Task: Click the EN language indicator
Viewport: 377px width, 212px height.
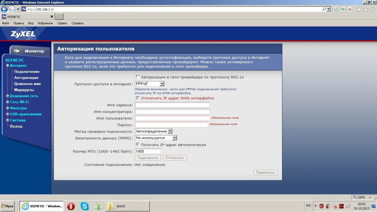Action: (309, 206)
